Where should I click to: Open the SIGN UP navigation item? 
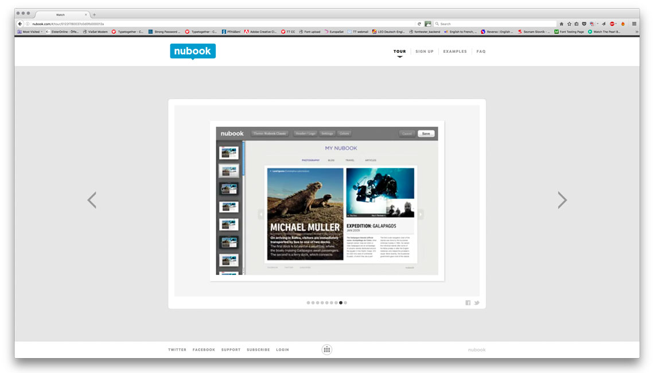pos(425,51)
